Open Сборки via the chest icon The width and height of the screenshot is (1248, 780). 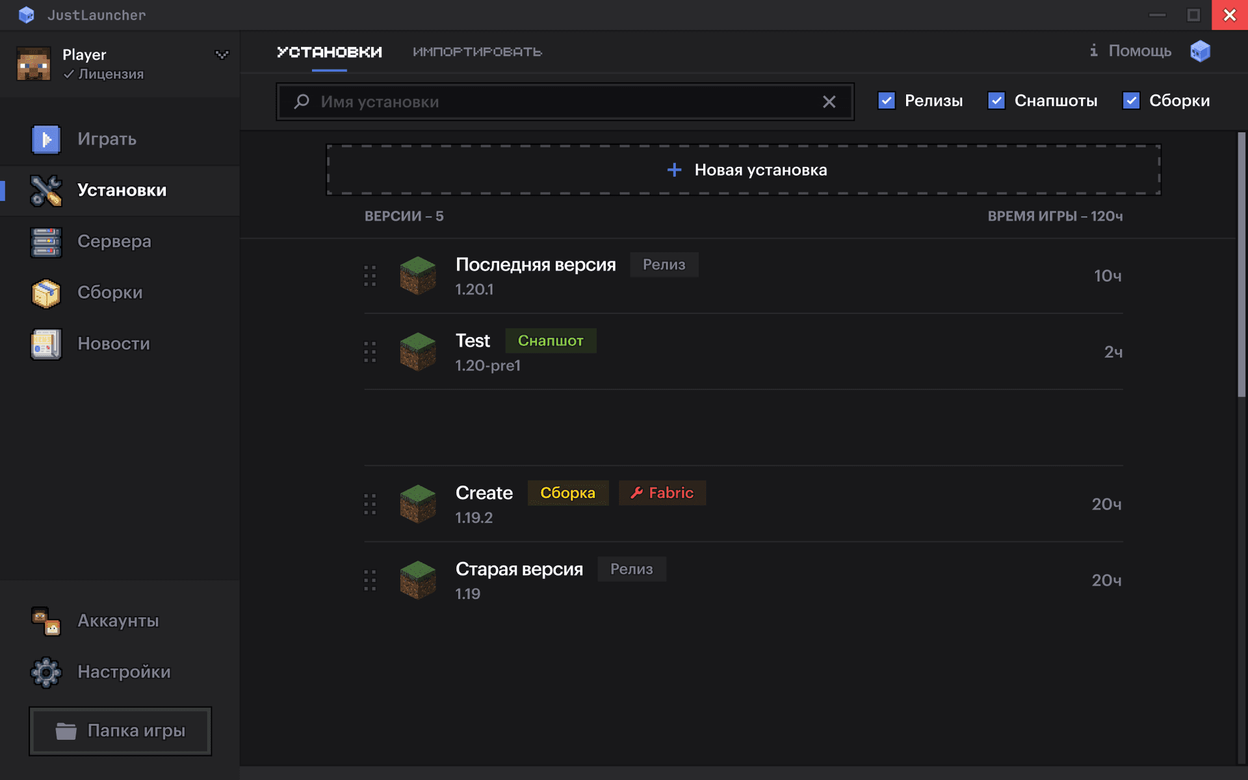click(x=45, y=292)
